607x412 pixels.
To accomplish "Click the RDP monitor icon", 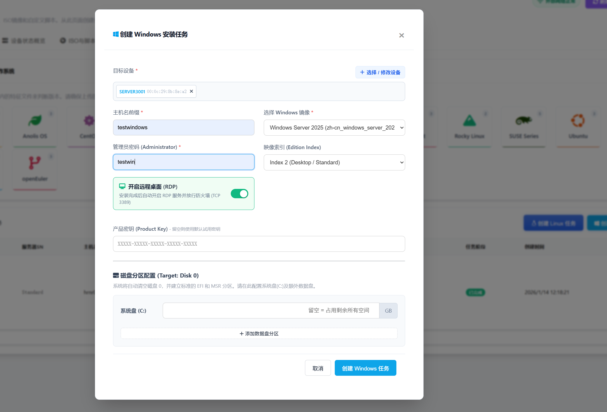I will point(122,186).
